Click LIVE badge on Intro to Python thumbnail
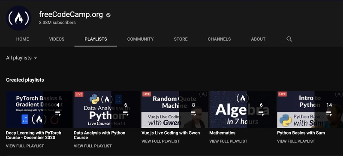Image resolution: width=343 pixels, height=156 pixels. coord(282,94)
